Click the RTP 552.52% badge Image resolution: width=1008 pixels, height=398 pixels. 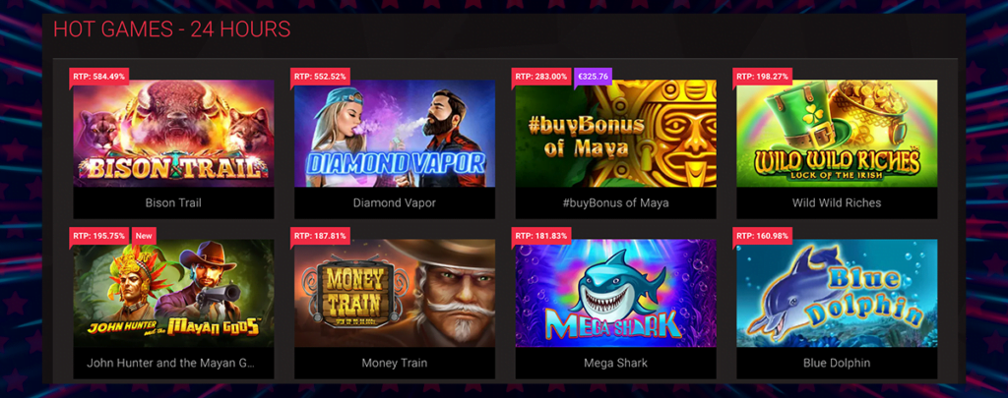pos(320,77)
